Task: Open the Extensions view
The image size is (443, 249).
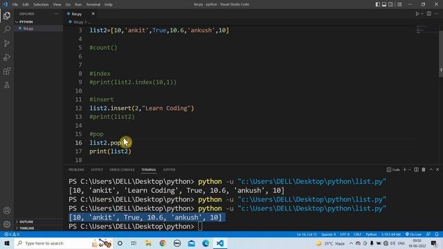Action: (x=7, y=71)
